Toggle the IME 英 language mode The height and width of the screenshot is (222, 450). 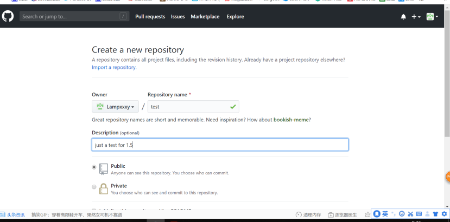pyautogui.click(x=385, y=214)
